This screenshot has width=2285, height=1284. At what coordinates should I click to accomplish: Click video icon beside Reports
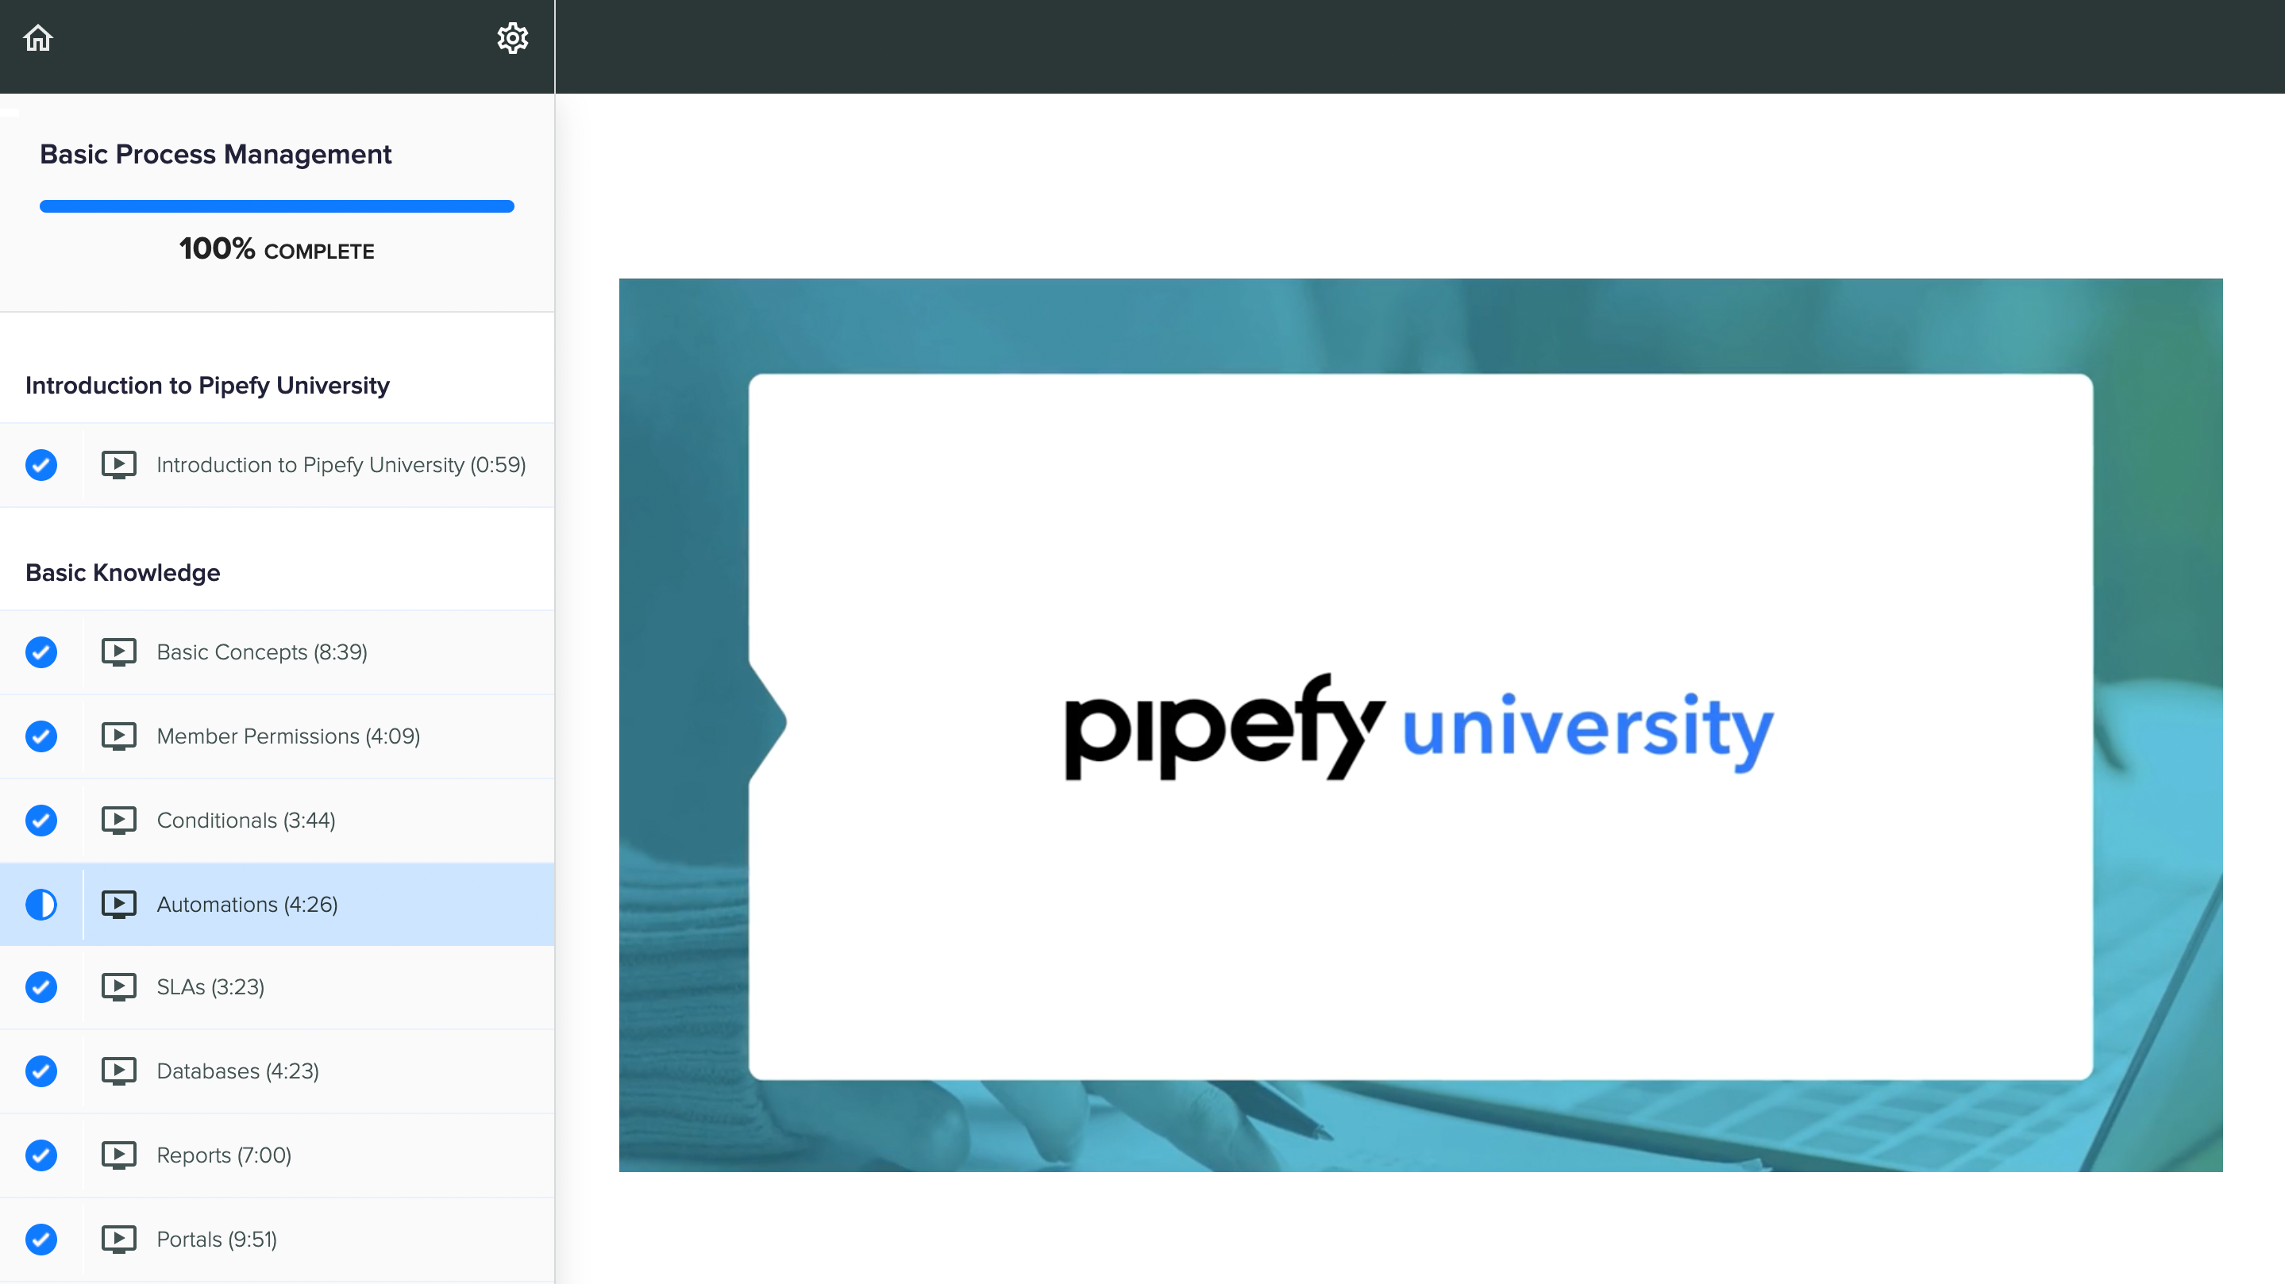(119, 1155)
